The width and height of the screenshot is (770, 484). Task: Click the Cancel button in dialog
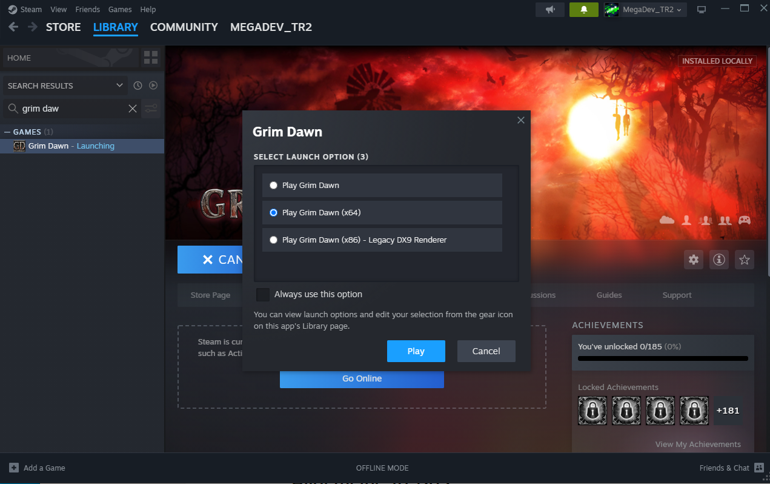click(x=486, y=351)
